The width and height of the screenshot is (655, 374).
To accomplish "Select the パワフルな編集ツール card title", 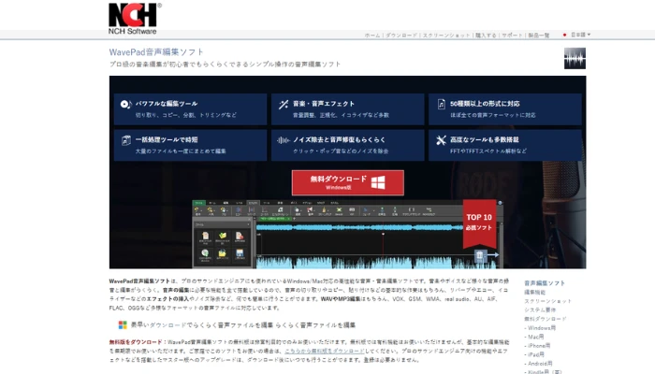I will (167, 104).
